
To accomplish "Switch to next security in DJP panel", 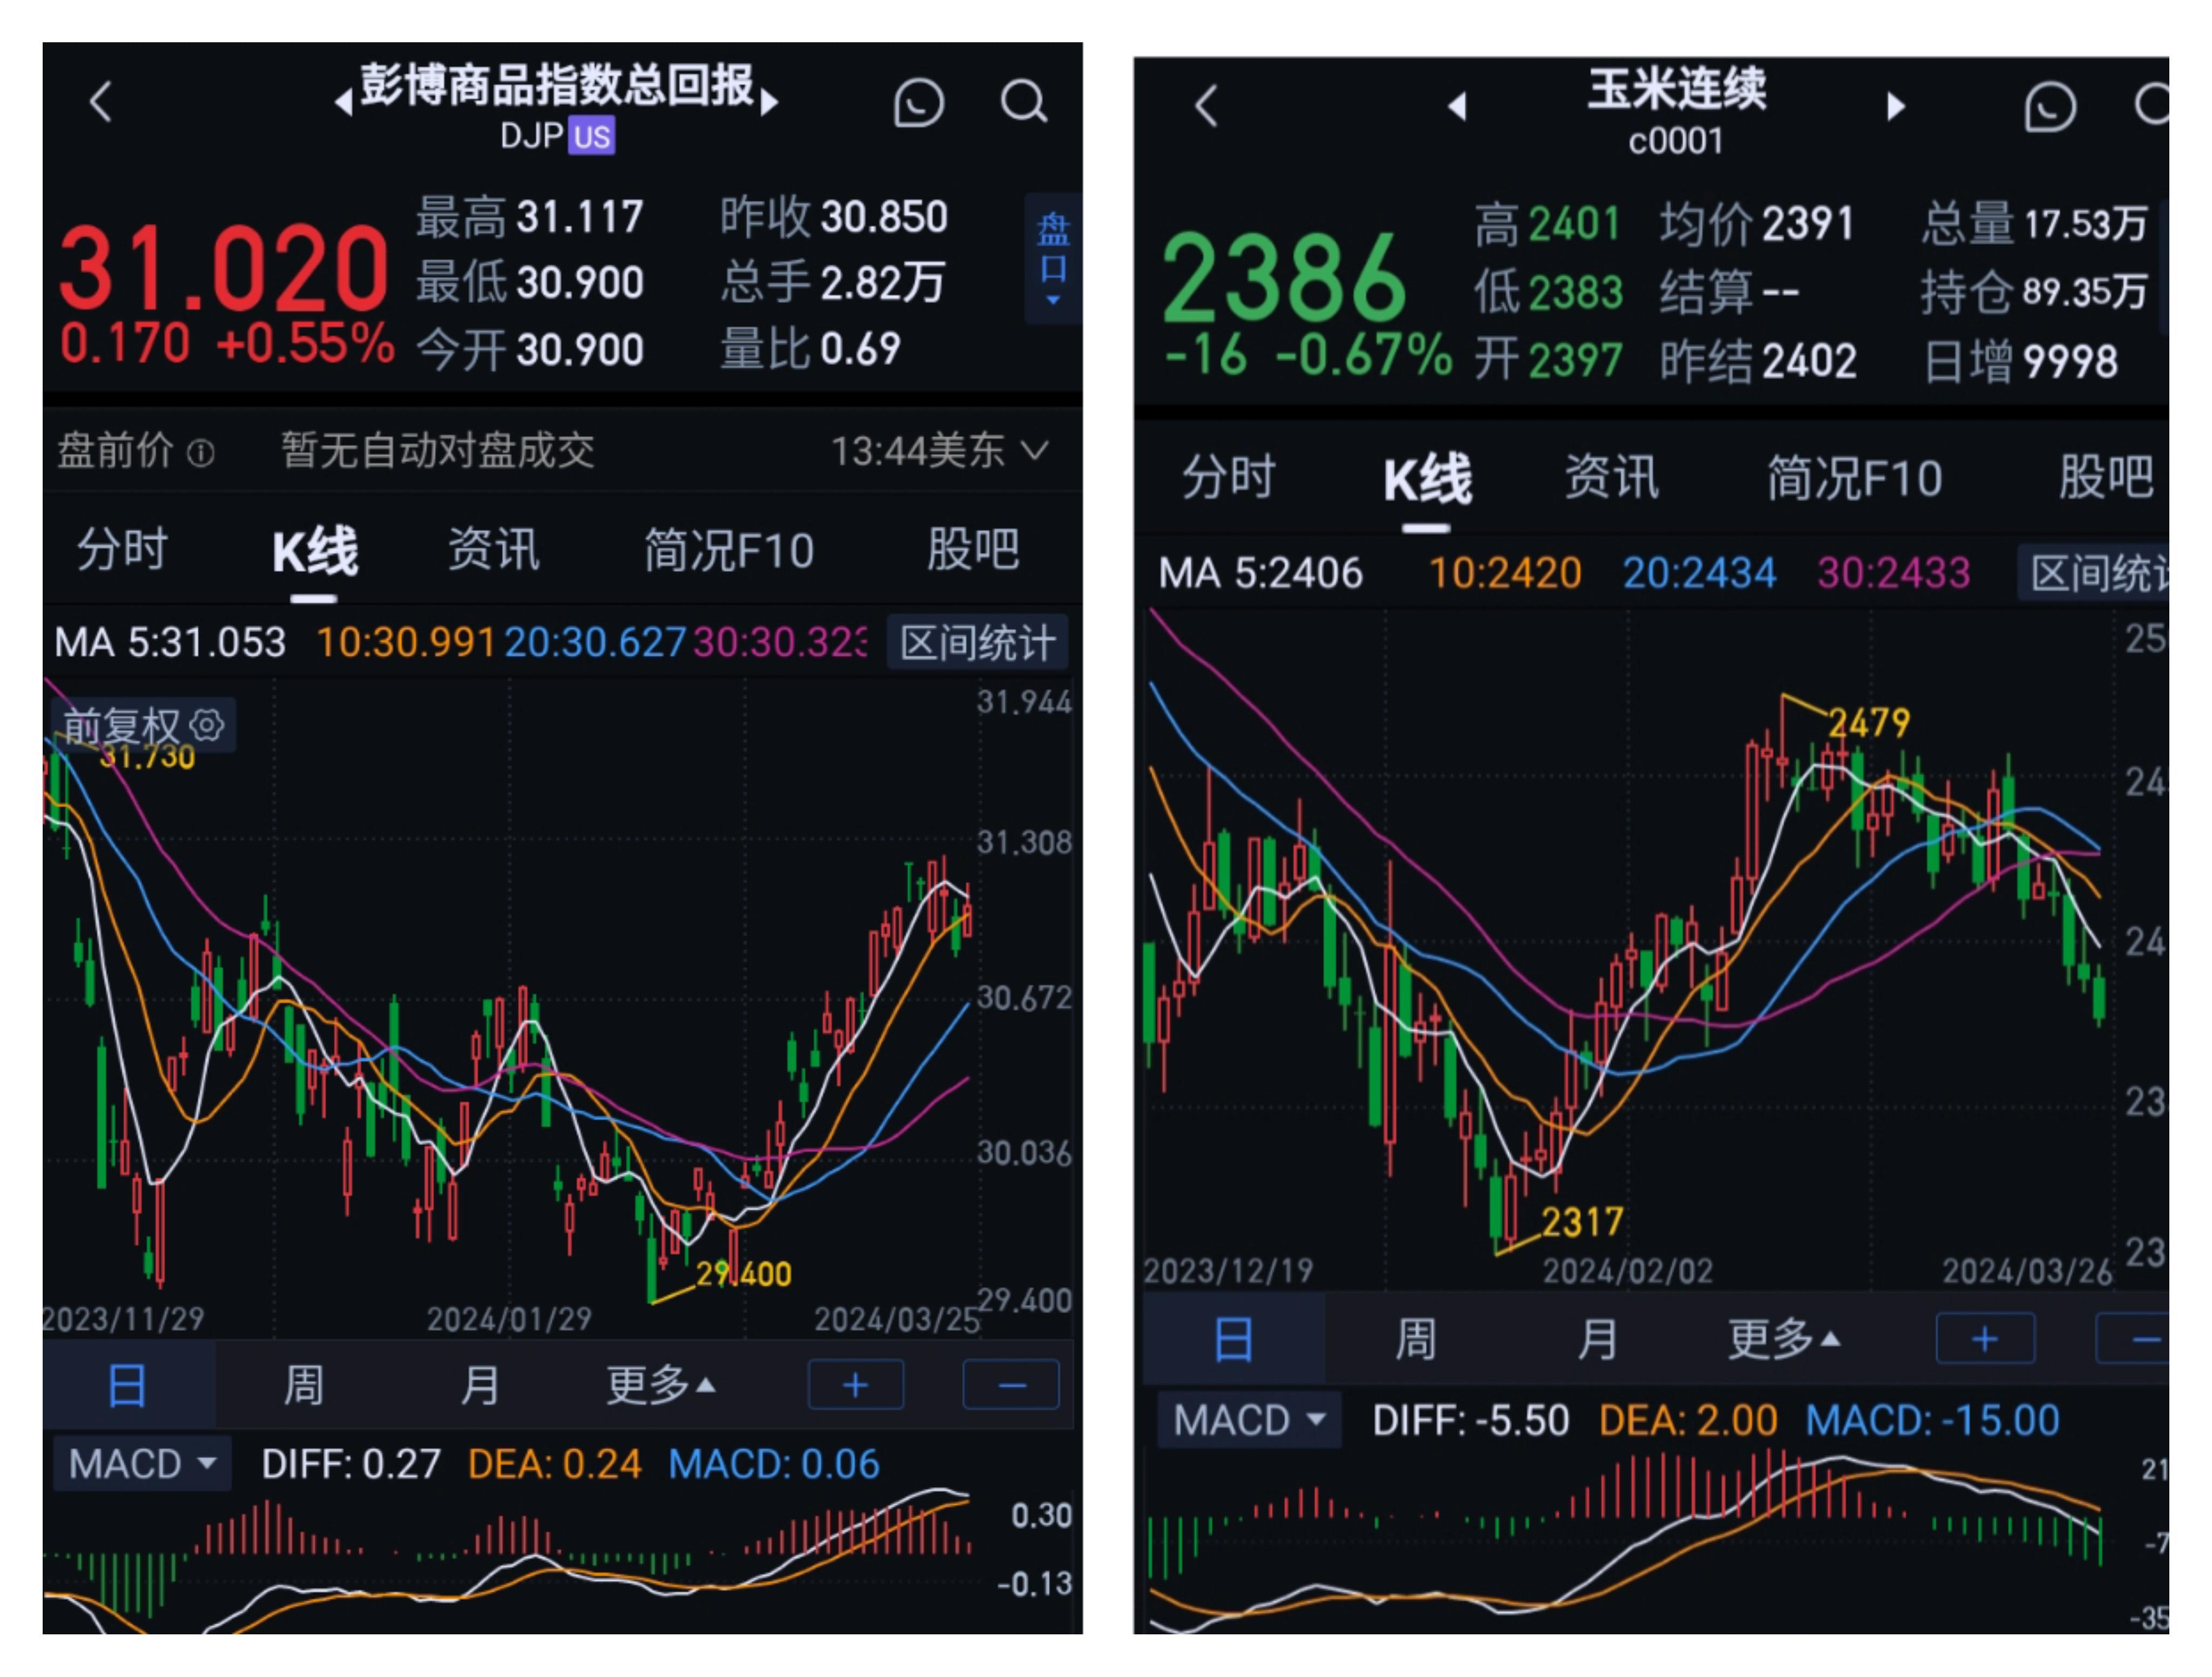I will [x=769, y=101].
